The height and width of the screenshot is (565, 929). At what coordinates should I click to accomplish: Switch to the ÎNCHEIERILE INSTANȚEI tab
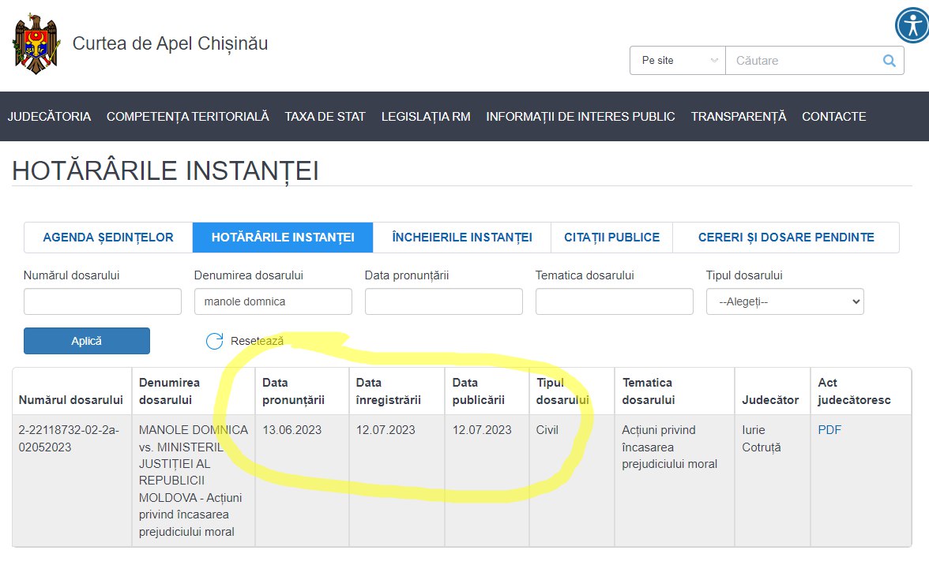pyautogui.click(x=462, y=238)
